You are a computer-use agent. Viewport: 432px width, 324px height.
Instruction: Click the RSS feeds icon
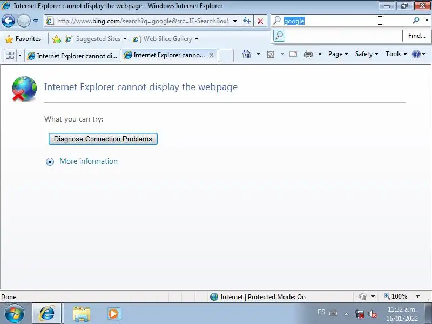(271, 55)
